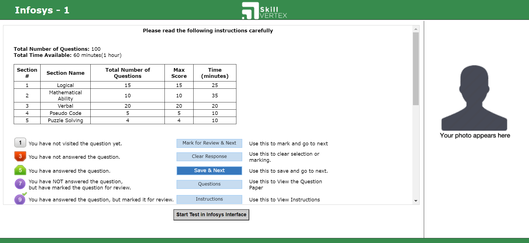
Task: Click the green answered status icon 5
Action: point(20,170)
